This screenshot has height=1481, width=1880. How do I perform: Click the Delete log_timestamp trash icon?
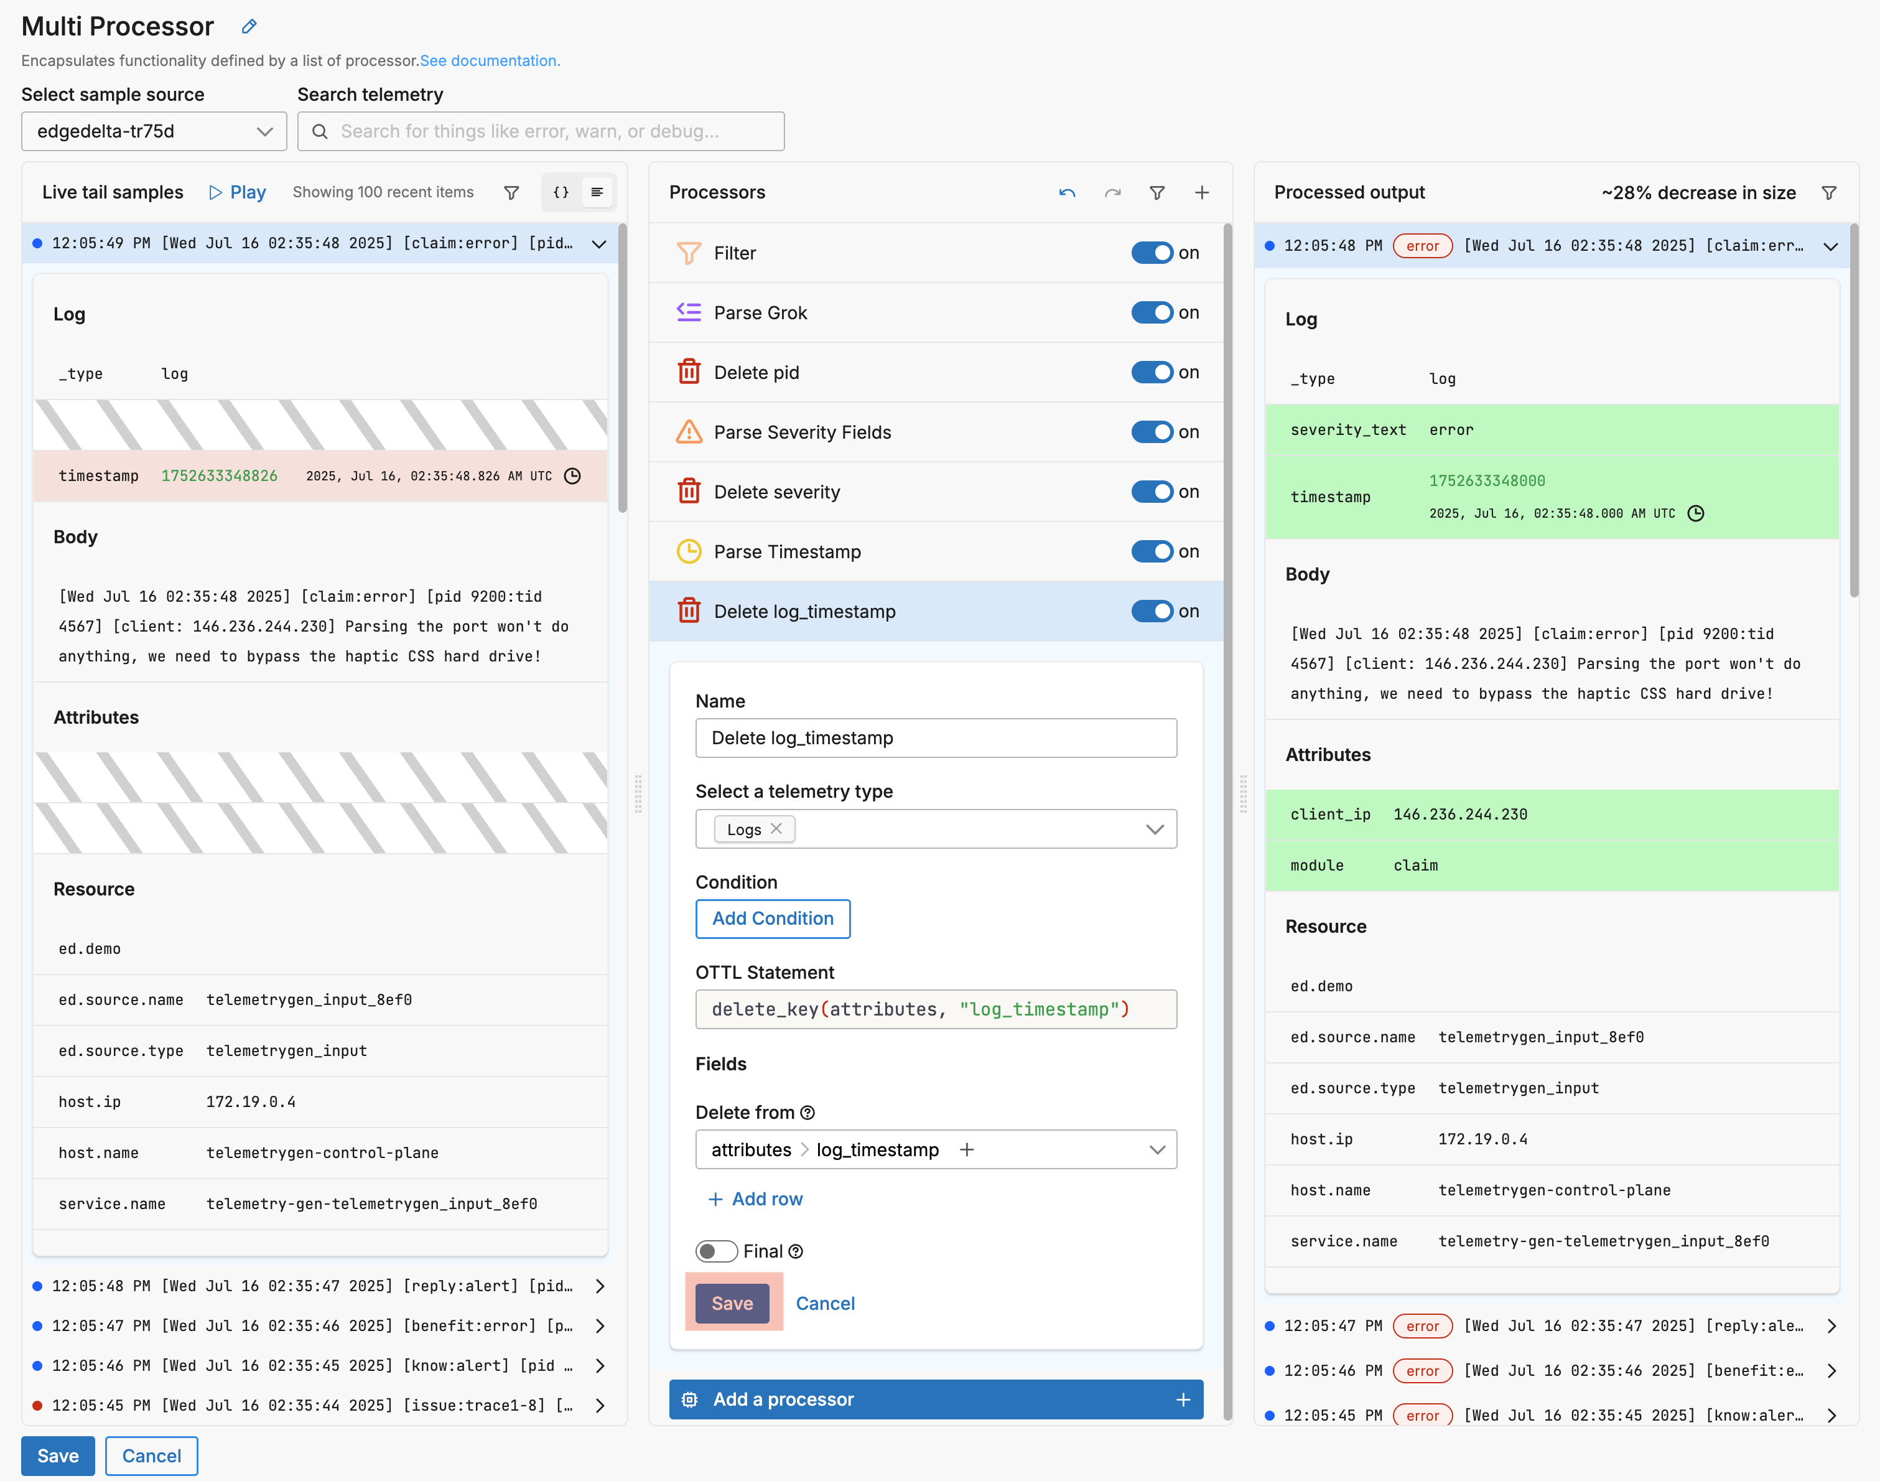689,611
